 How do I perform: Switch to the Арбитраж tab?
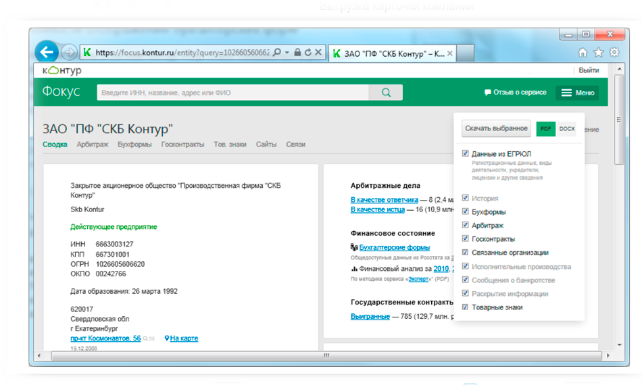click(x=93, y=145)
